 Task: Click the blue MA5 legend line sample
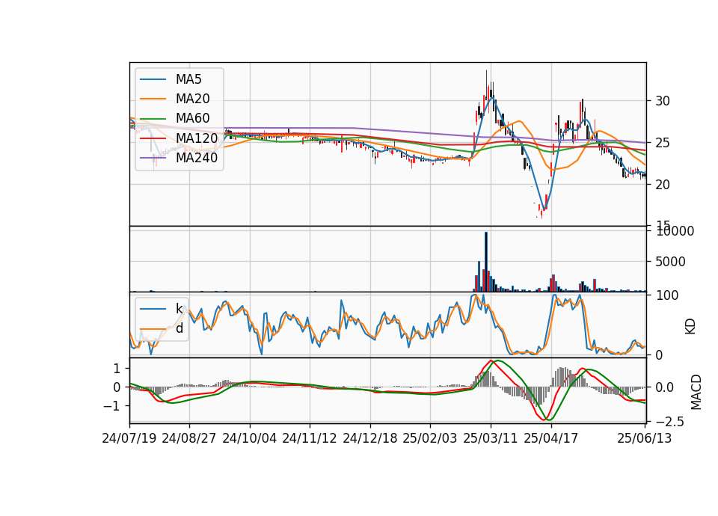click(153, 80)
